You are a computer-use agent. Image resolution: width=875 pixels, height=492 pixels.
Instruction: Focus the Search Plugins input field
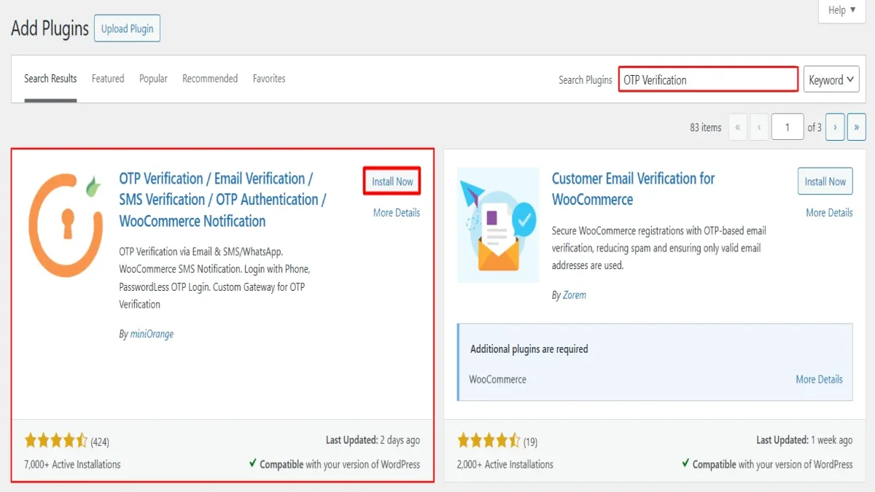(x=708, y=80)
